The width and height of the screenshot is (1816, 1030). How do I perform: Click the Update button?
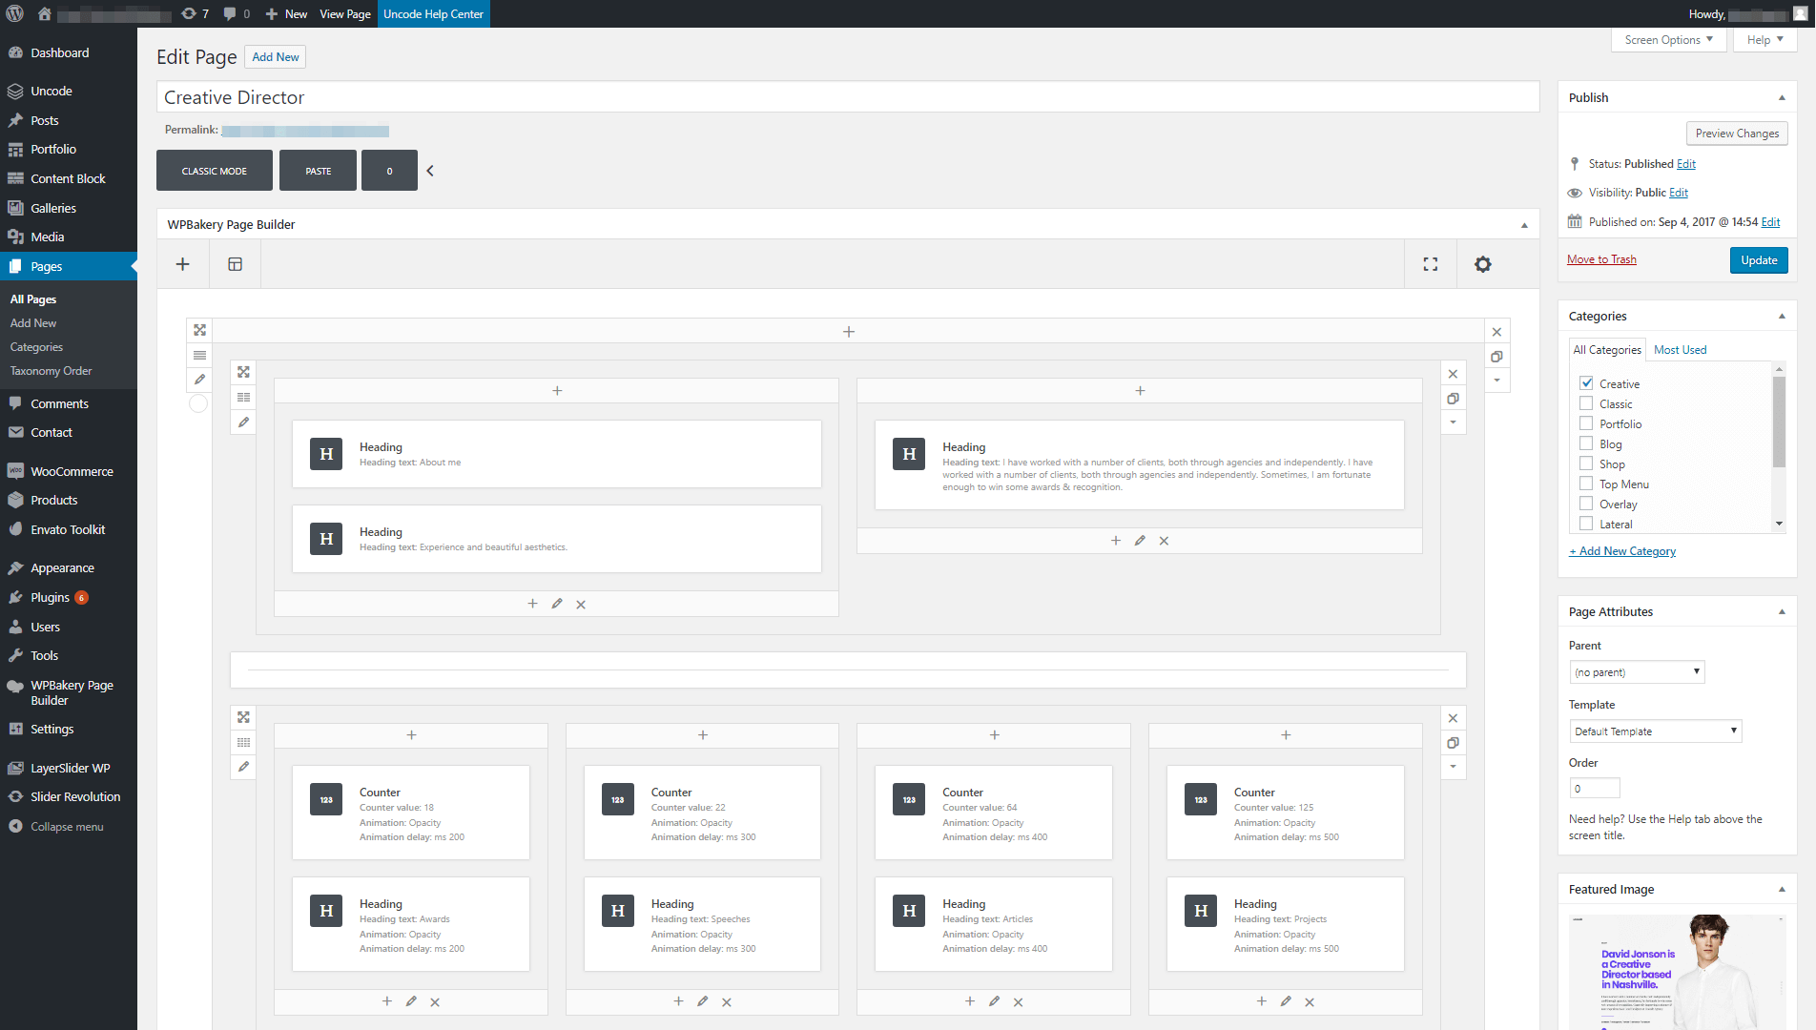tap(1758, 260)
